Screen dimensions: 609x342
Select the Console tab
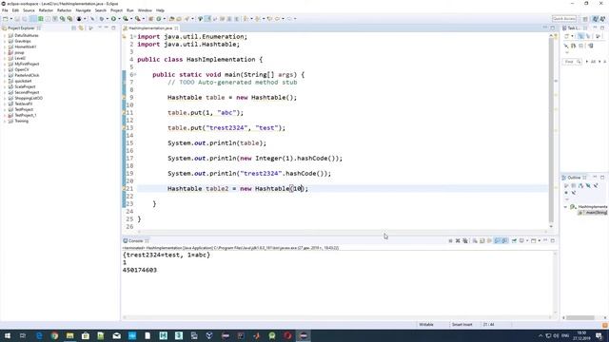tap(136, 240)
